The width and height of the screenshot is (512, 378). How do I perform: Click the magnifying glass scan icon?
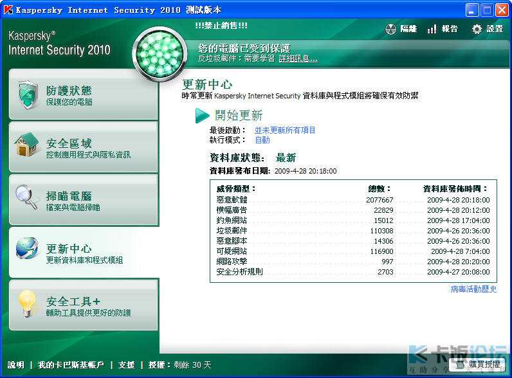coord(27,197)
